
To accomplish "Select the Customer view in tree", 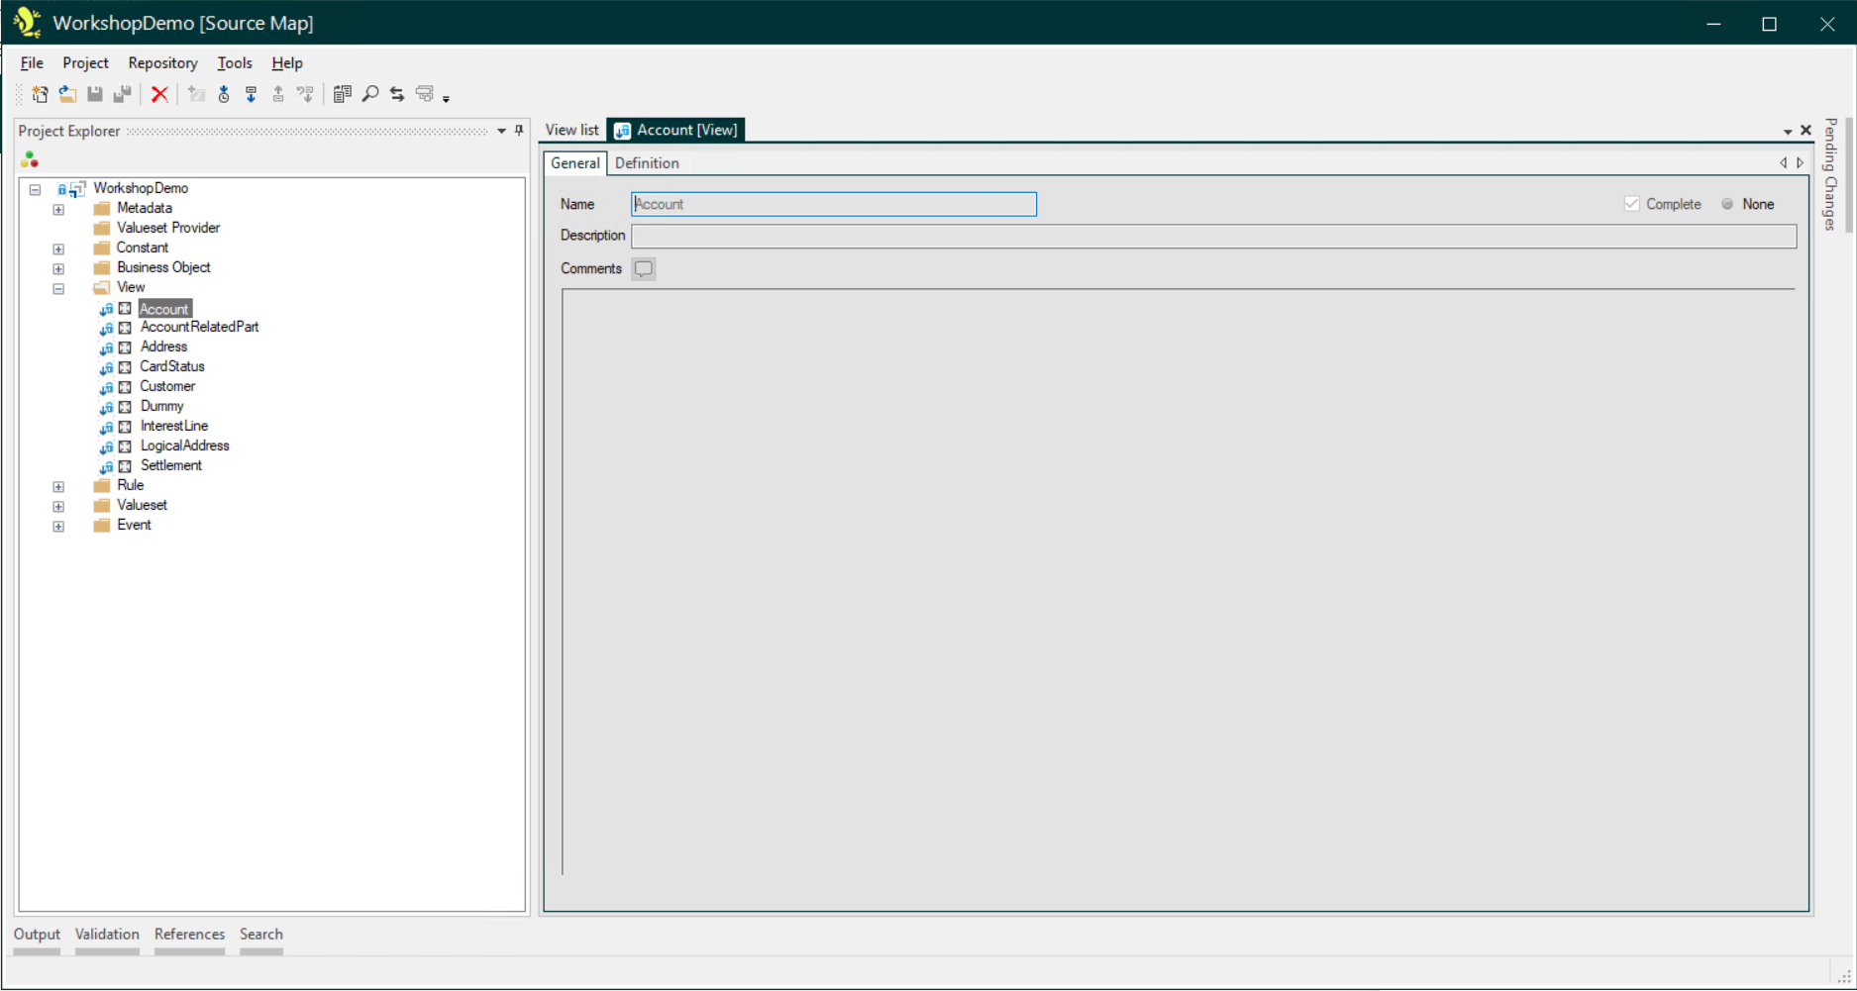I will coord(167,386).
